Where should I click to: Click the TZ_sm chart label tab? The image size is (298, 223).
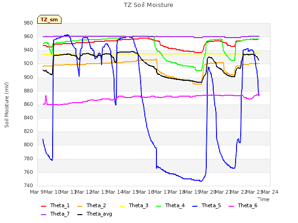click(49, 20)
